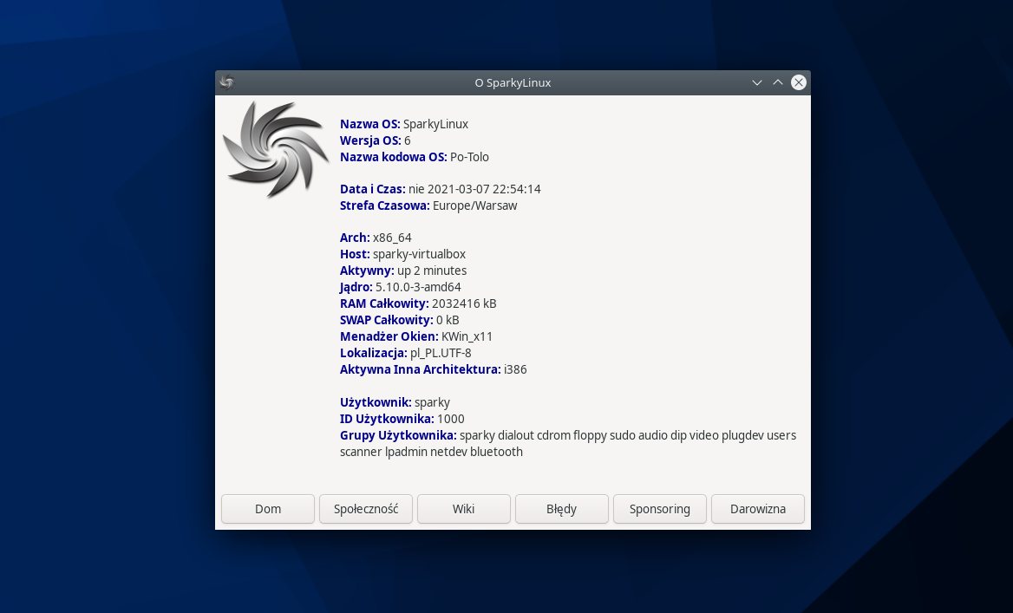
Task: Close the O SparkyLinux window
Action: pos(798,82)
